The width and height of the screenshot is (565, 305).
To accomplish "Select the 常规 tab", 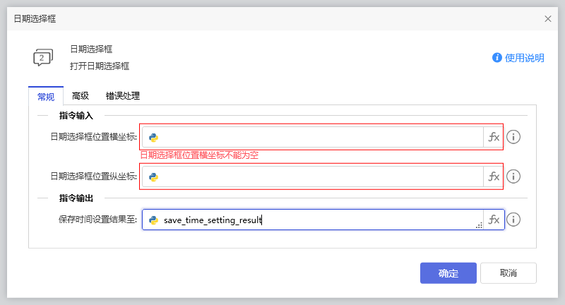I will click(x=45, y=96).
